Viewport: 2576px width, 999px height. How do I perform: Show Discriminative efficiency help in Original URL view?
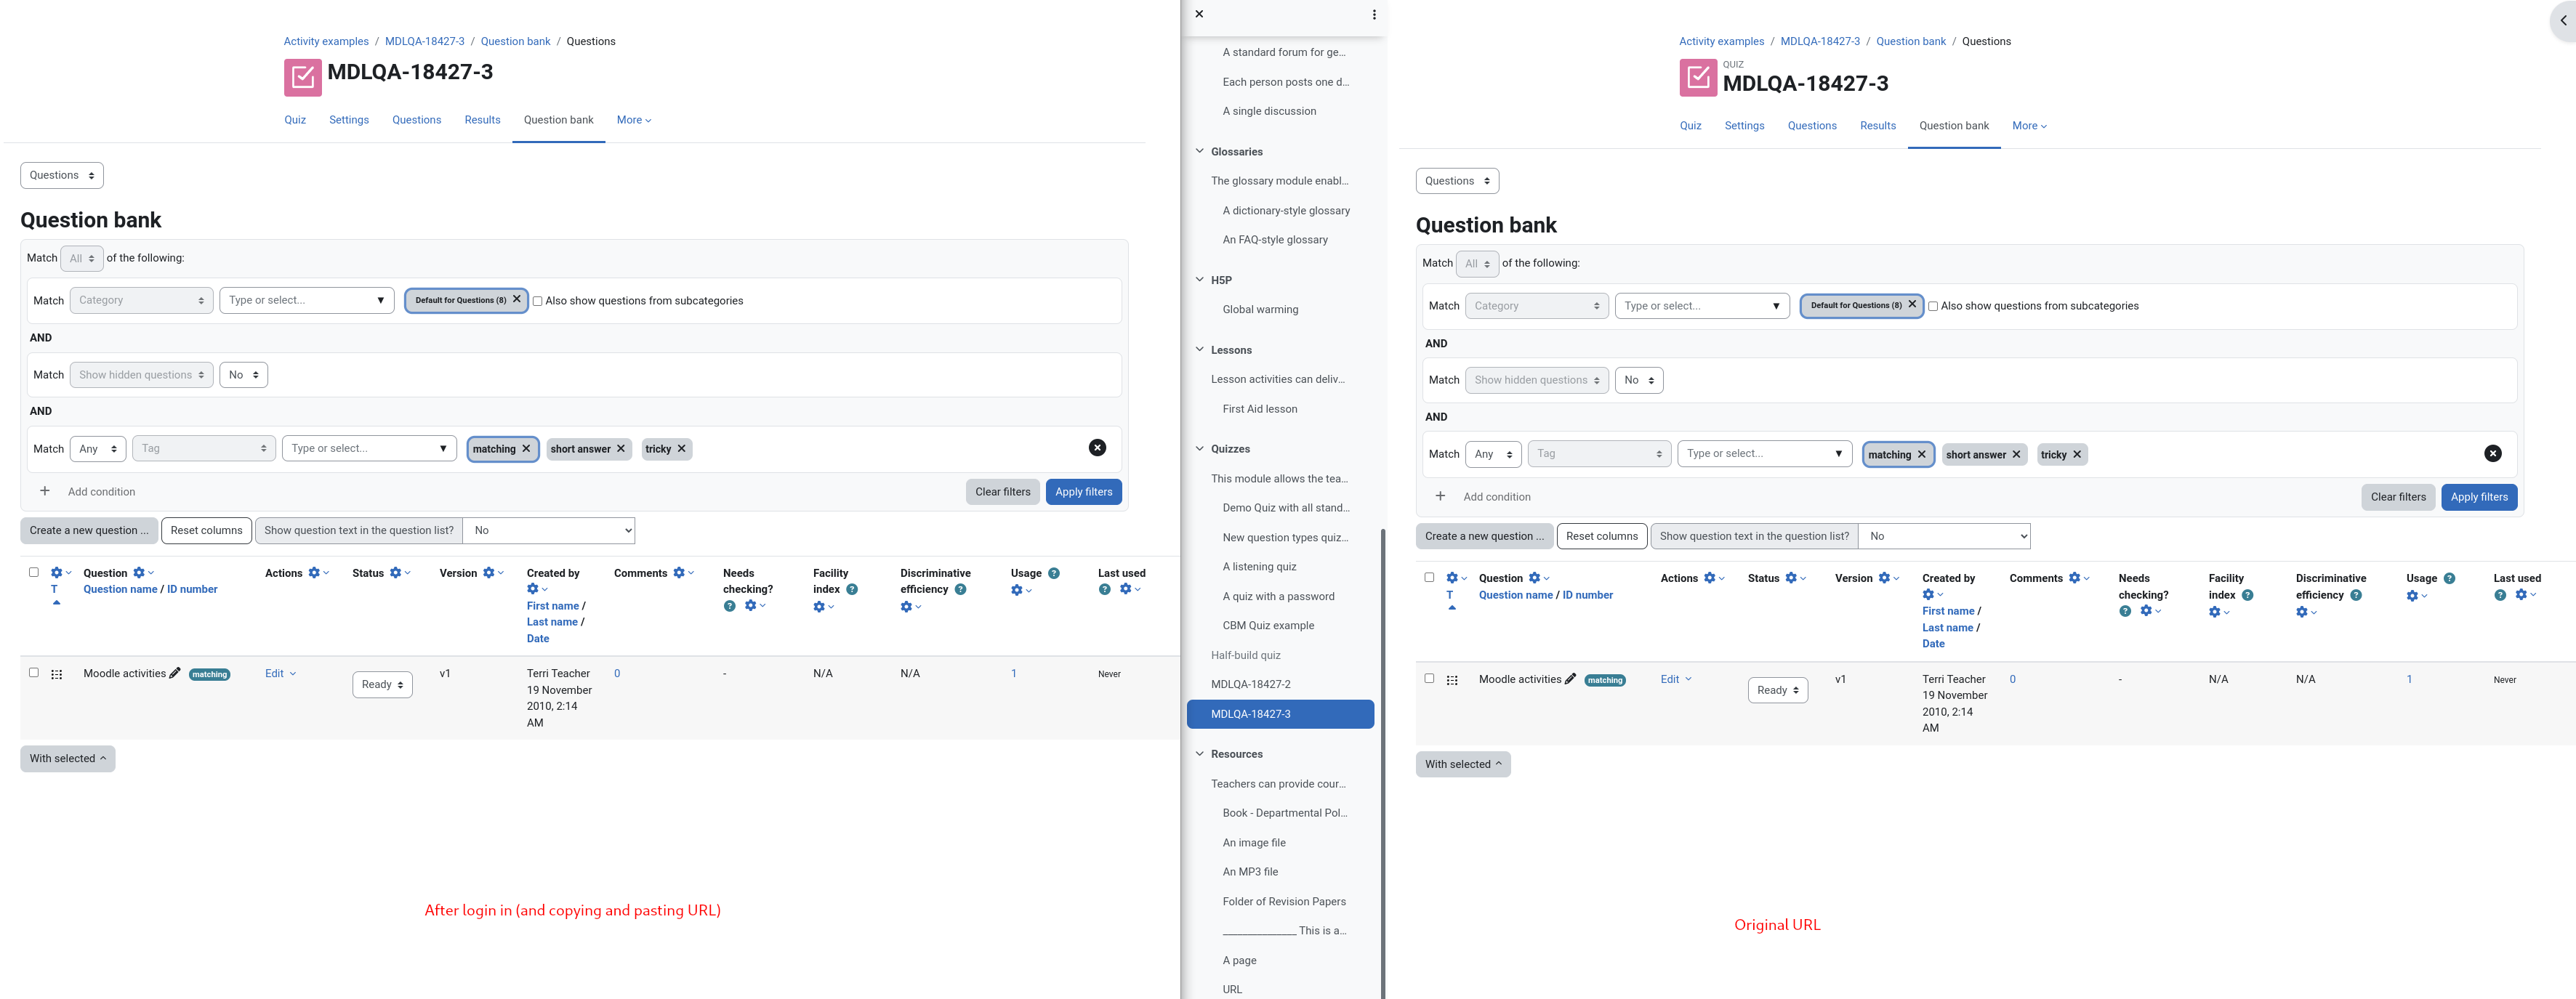(2355, 595)
